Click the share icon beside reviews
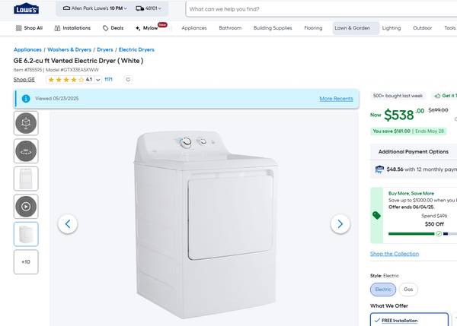 128,80
